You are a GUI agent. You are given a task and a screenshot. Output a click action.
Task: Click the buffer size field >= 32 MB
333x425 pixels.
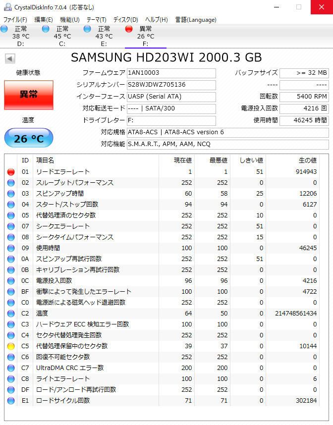pos(304,73)
